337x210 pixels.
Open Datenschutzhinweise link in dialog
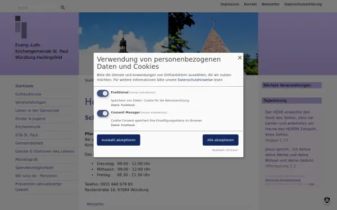(x=195, y=80)
